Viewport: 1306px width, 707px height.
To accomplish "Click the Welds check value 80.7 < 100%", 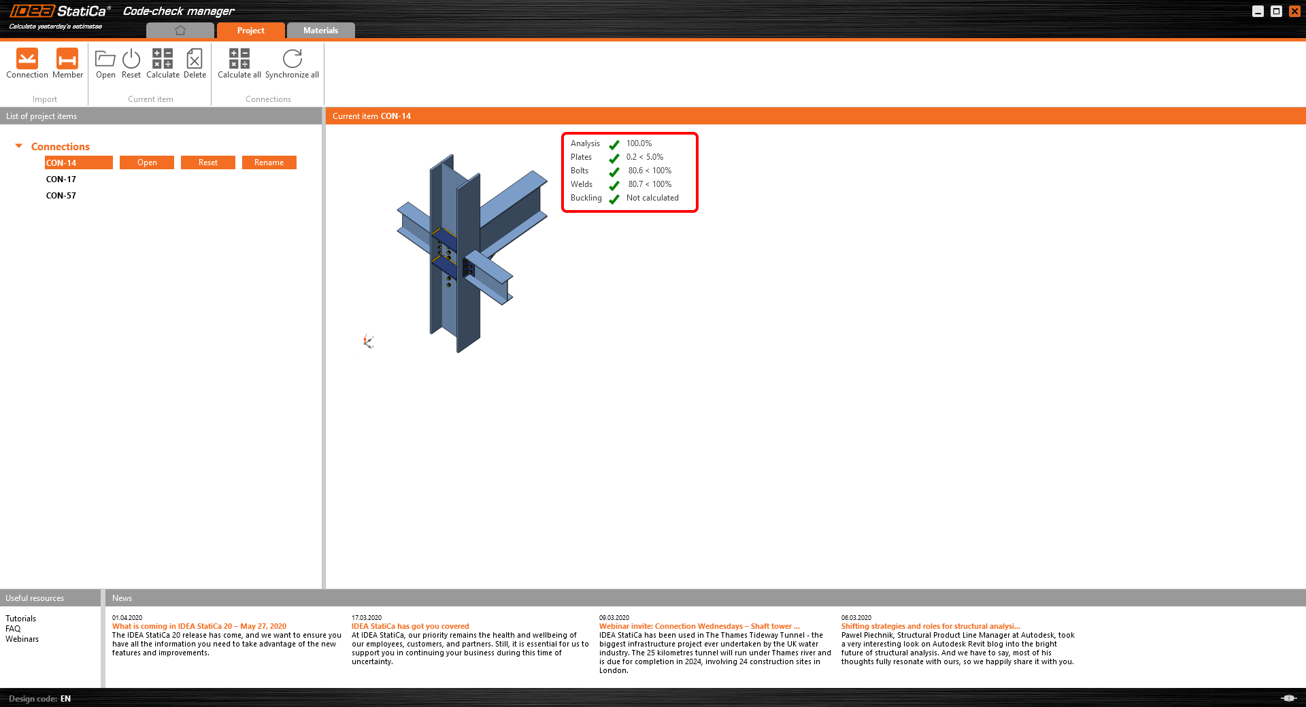I will click(650, 184).
